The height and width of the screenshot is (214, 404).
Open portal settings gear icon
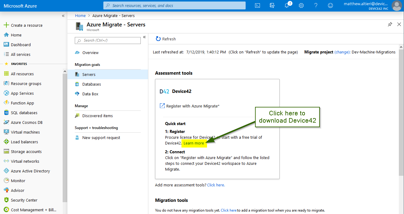(x=301, y=5)
